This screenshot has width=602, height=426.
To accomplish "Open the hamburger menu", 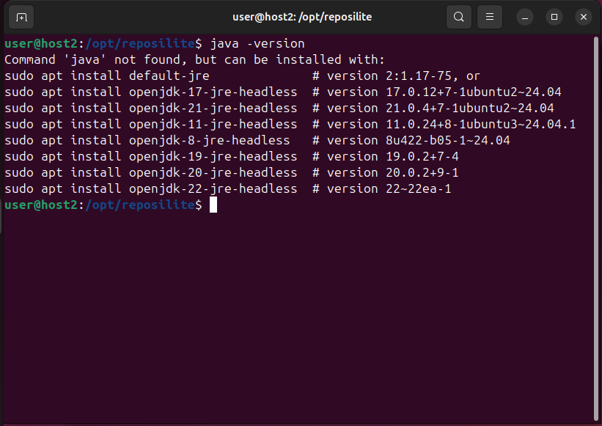I will 490,17.
